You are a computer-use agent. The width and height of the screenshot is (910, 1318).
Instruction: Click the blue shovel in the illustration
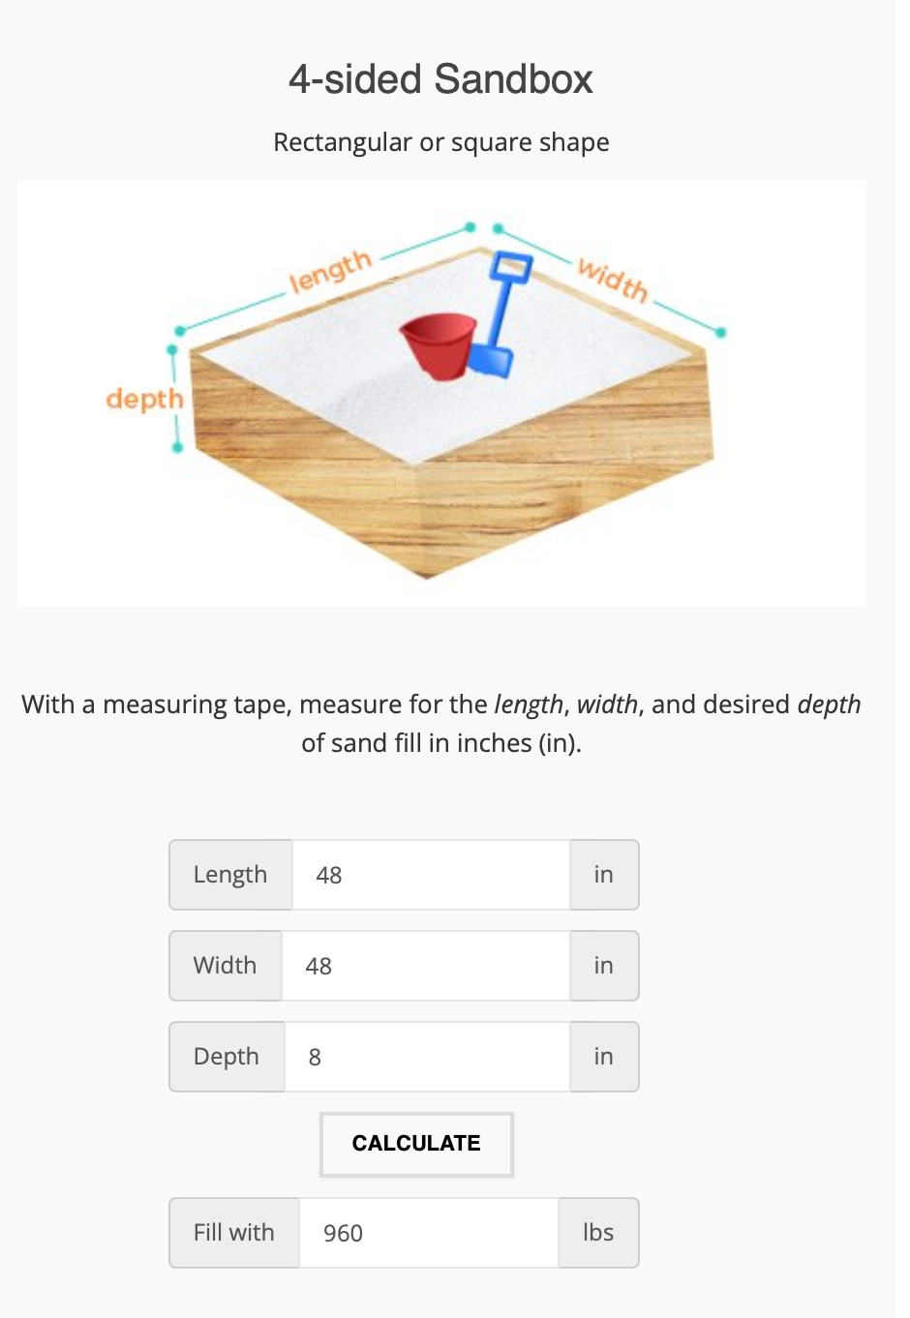pos(497,315)
